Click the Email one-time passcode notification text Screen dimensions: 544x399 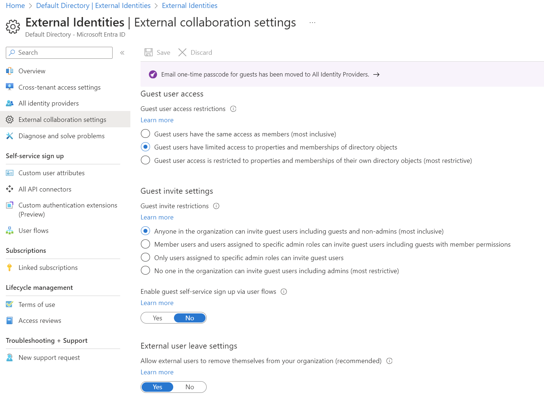click(265, 74)
